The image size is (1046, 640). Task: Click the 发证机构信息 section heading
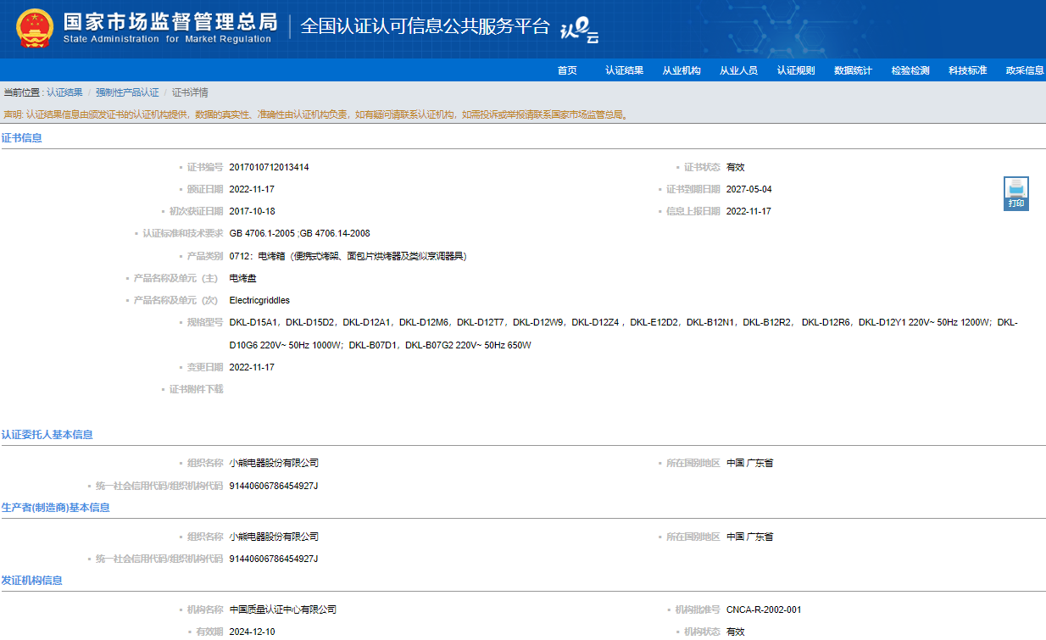pos(31,581)
